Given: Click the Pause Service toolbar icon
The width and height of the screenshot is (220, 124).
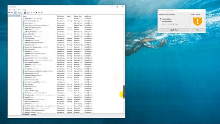Looking at the screenshot, I should tap(39, 13).
